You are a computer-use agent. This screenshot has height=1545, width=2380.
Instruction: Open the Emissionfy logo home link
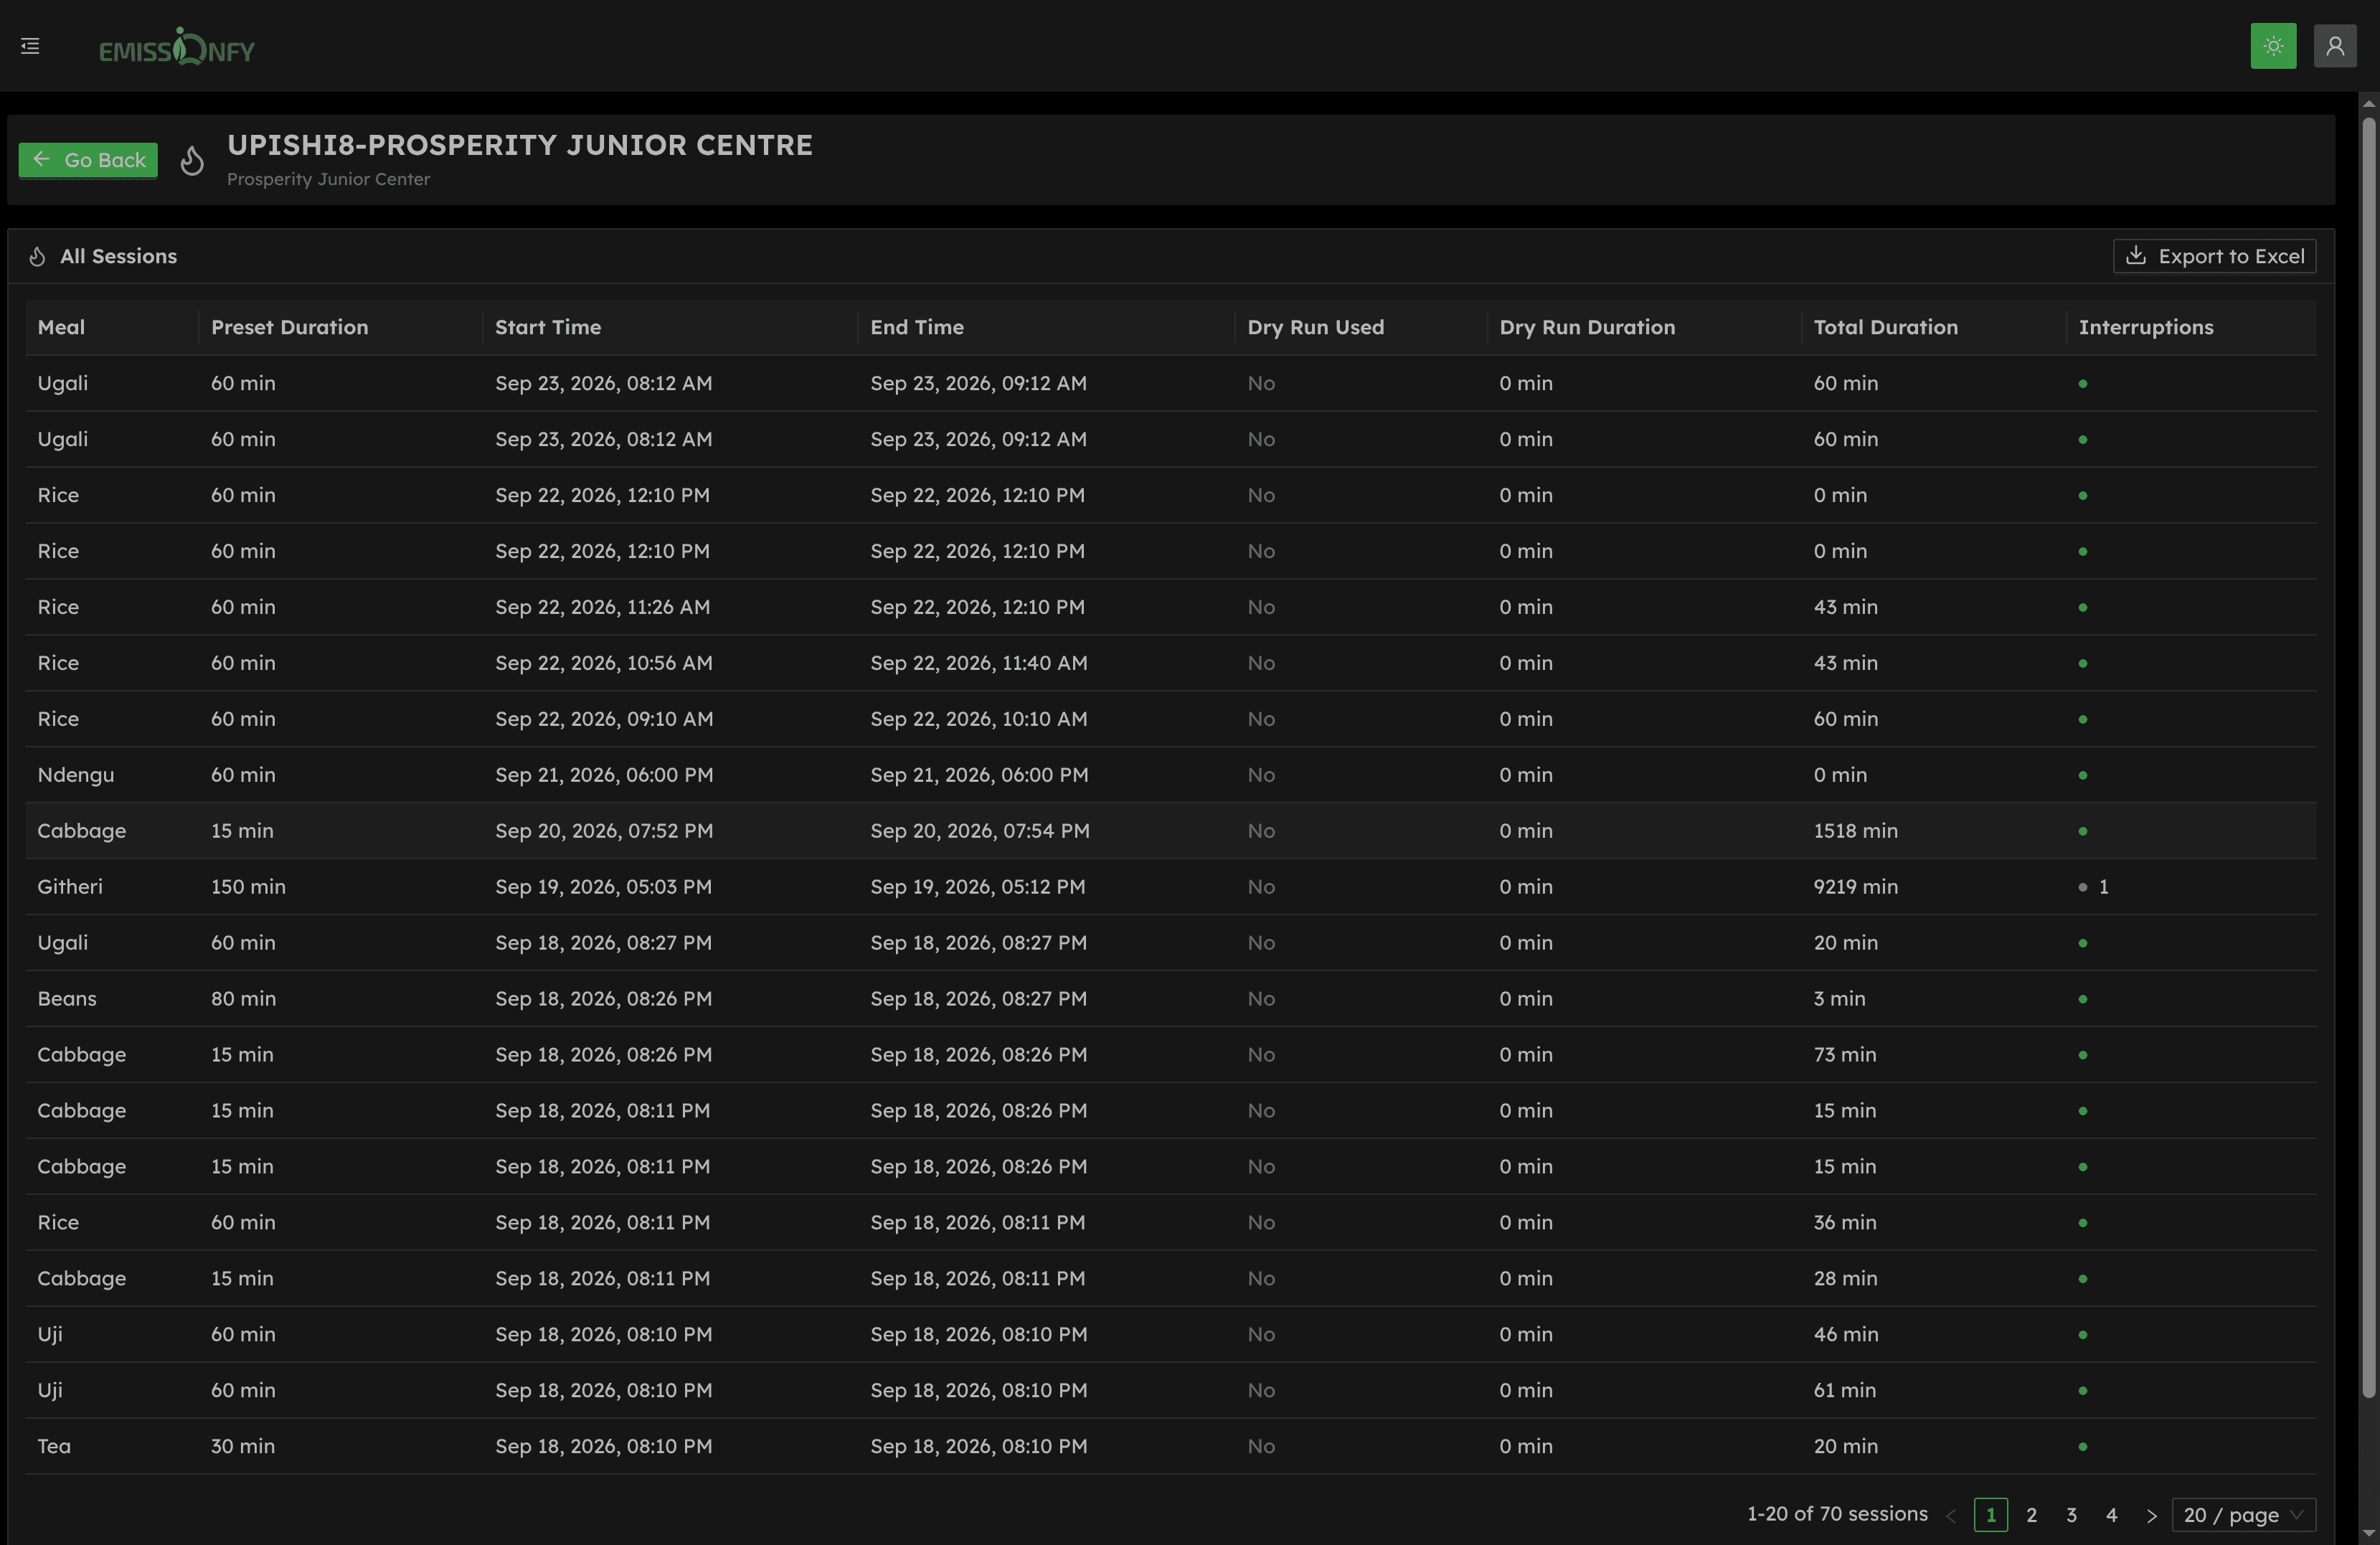[x=177, y=46]
